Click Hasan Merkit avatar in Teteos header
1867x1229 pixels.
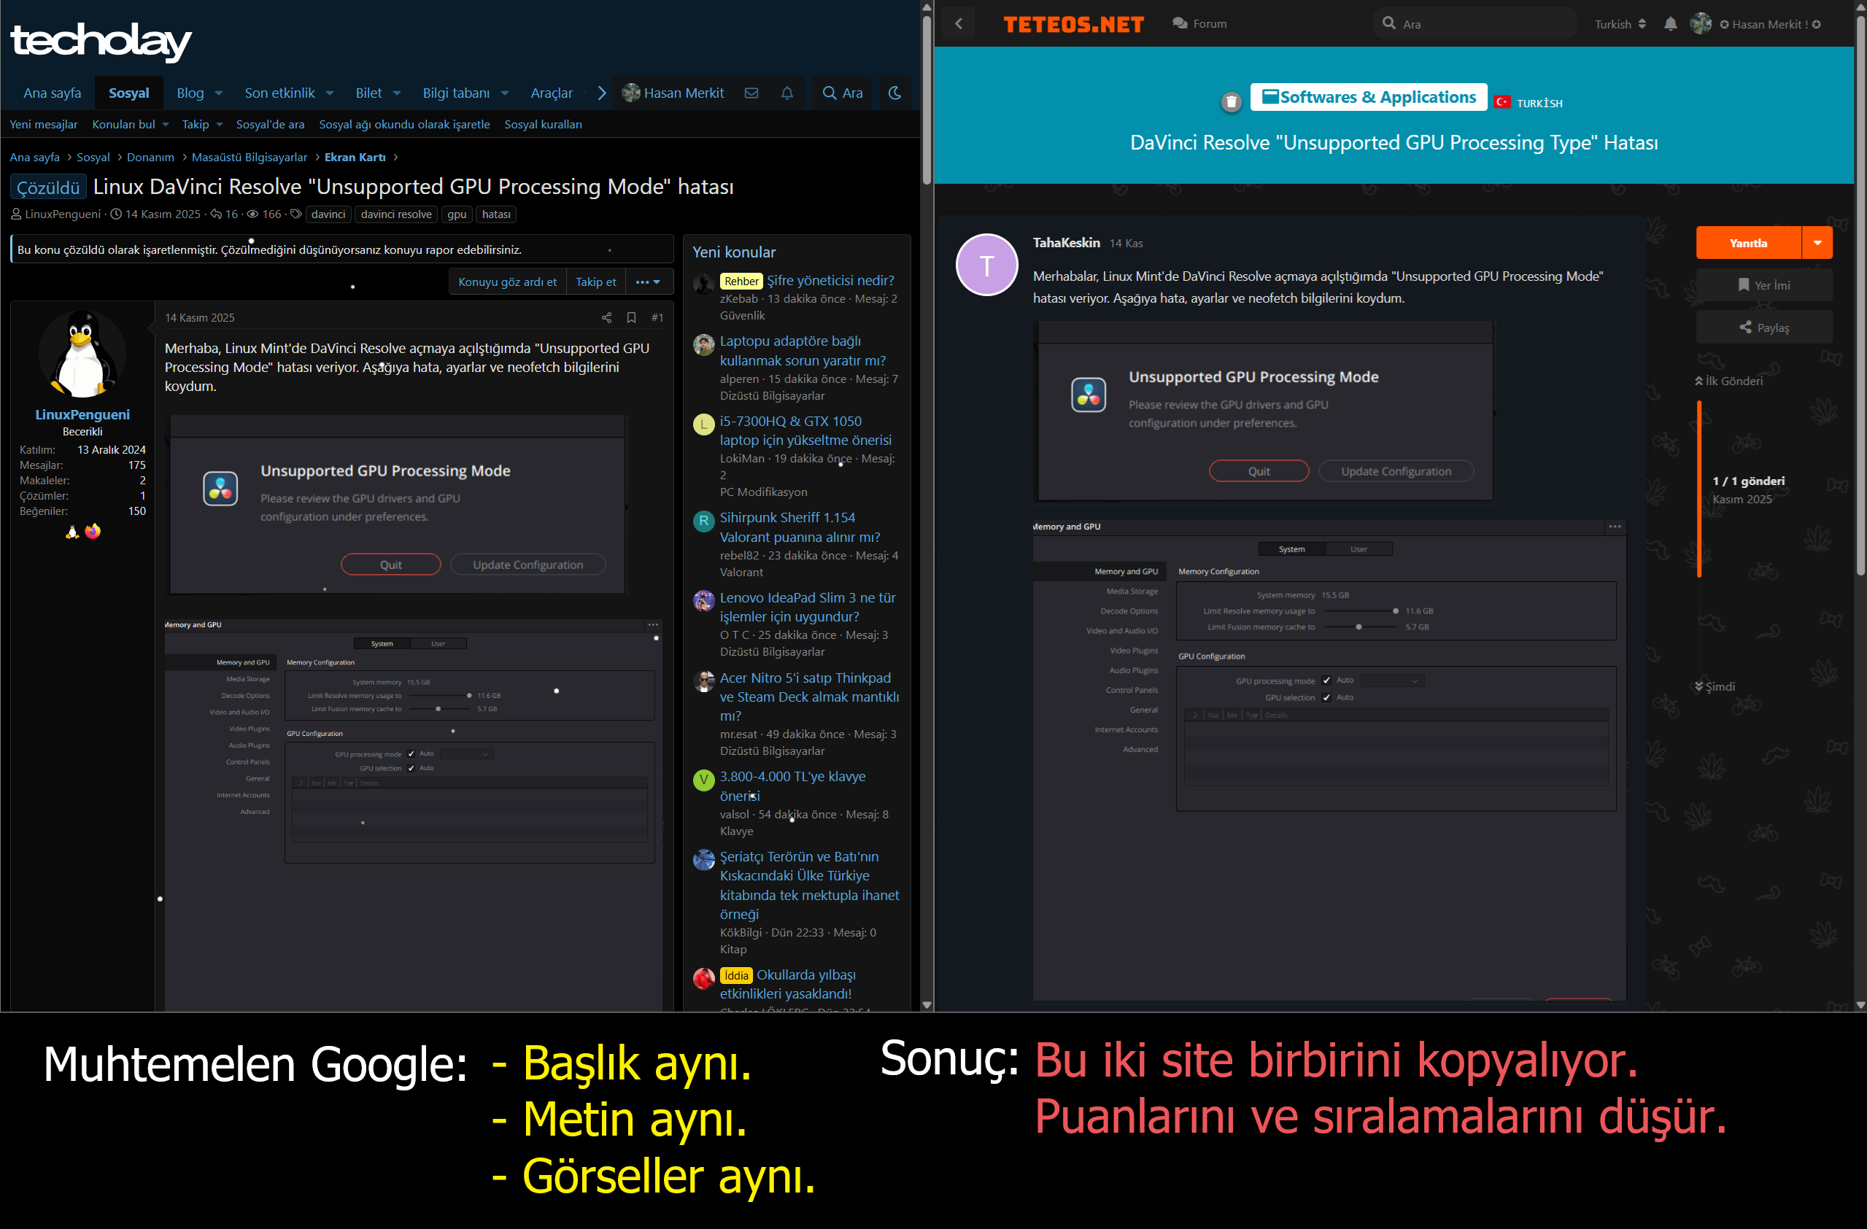(x=1700, y=23)
